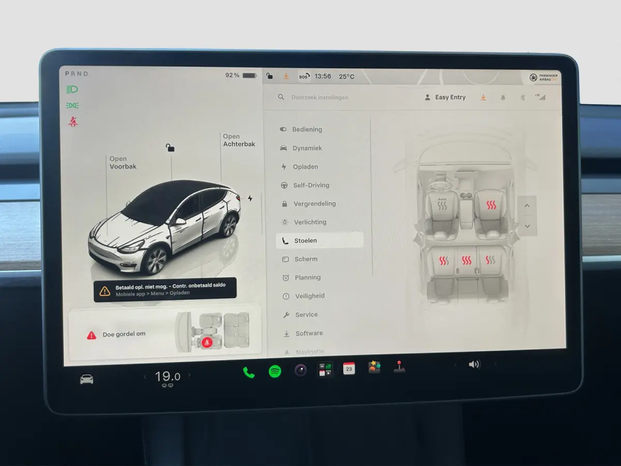Toggle rear left seat heater
621x466 pixels.
pyautogui.click(x=444, y=260)
